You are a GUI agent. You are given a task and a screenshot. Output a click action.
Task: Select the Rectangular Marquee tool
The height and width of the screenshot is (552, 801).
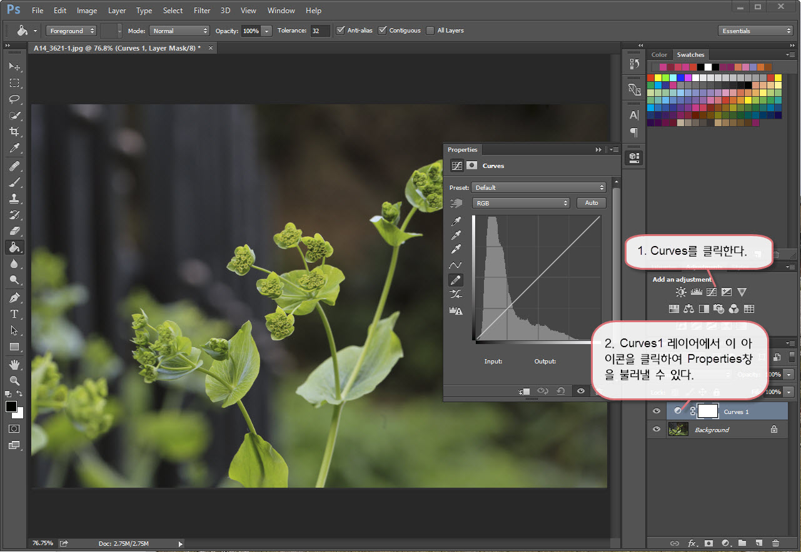click(x=14, y=82)
